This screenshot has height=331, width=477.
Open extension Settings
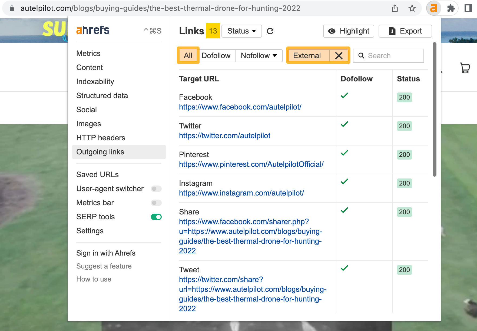point(90,231)
